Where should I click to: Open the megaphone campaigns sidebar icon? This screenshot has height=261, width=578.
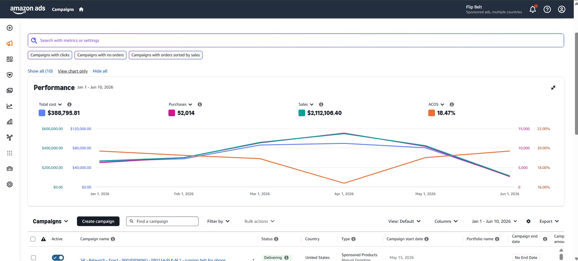(x=10, y=43)
